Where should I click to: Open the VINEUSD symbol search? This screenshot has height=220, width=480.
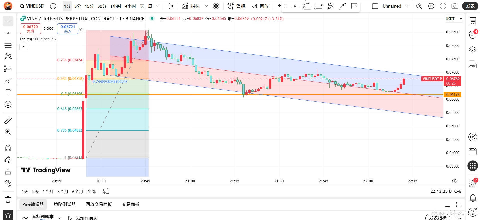(32, 6)
